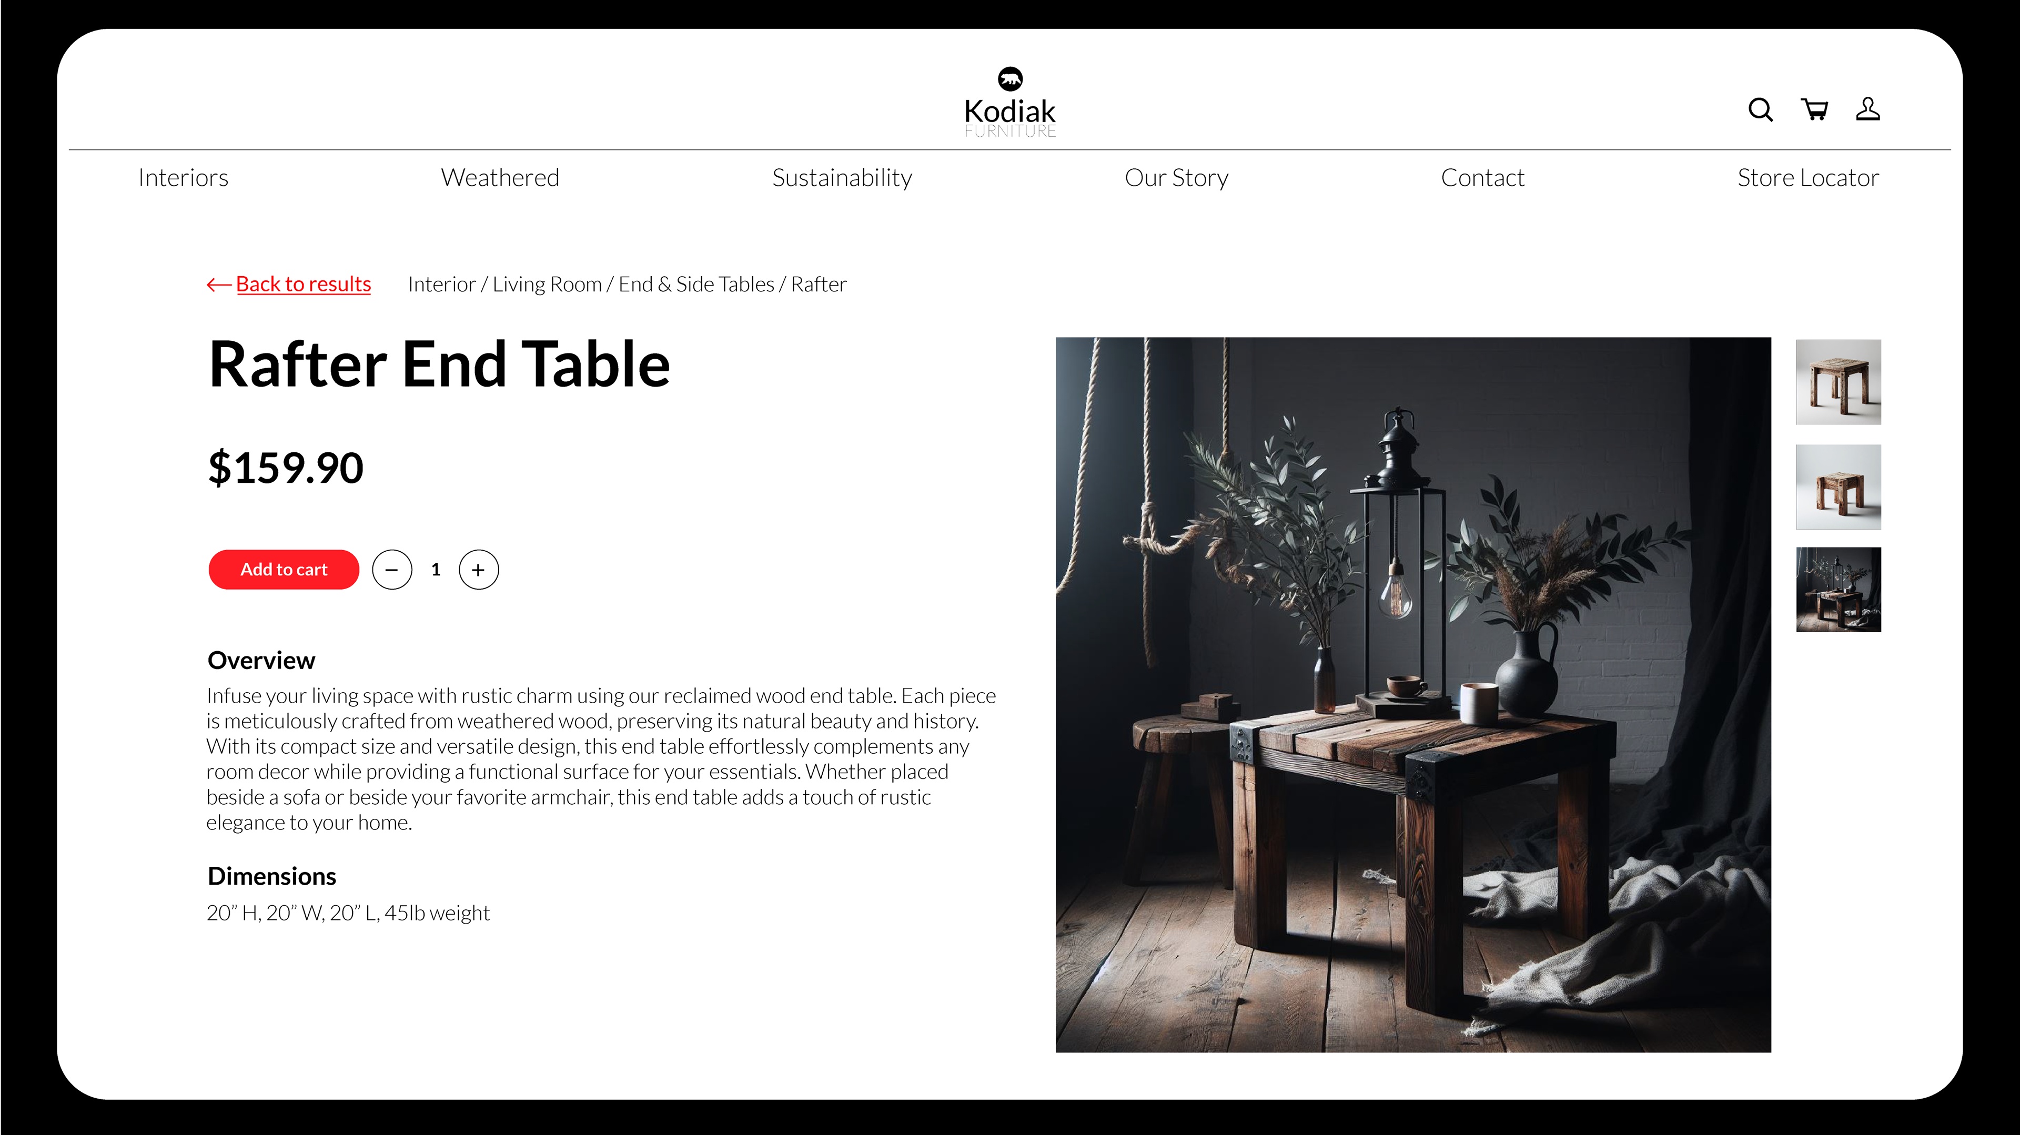The width and height of the screenshot is (2020, 1135).
Task: Open the search magnifier icon
Action: tap(1761, 109)
